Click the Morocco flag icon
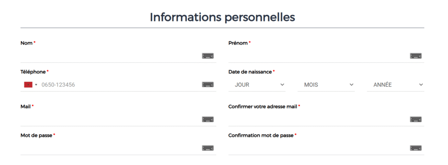The height and width of the screenshot is (165, 448). 28,84
